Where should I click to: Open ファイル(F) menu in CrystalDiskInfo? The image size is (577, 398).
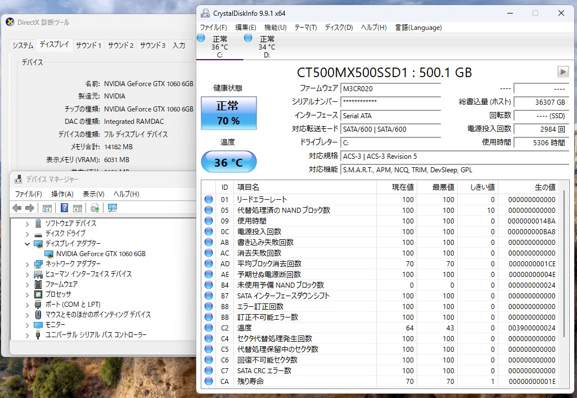[x=213, y=27]
